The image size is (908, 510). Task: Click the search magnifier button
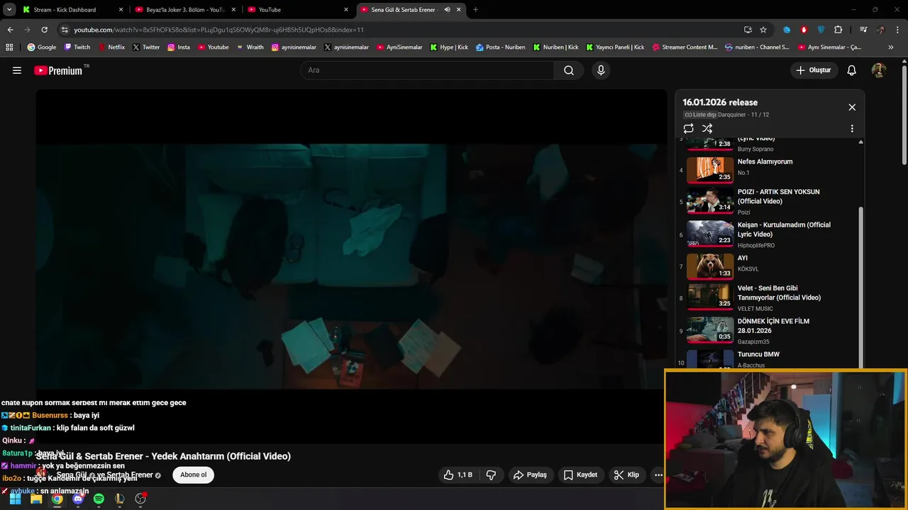point(569,70)
